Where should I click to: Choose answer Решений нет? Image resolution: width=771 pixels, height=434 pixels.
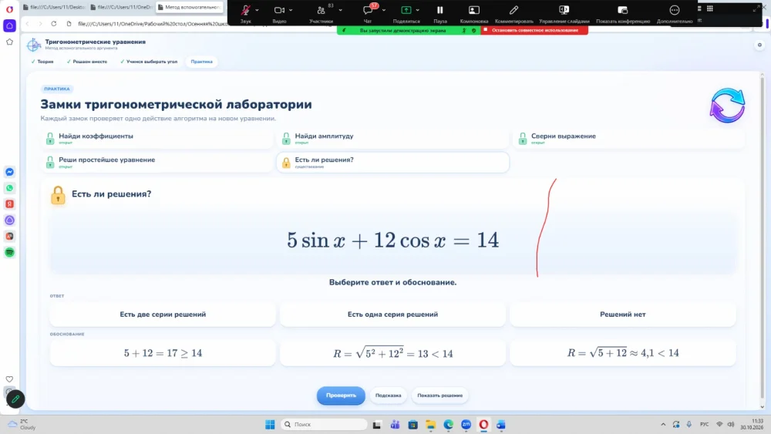tap(622, 314)
